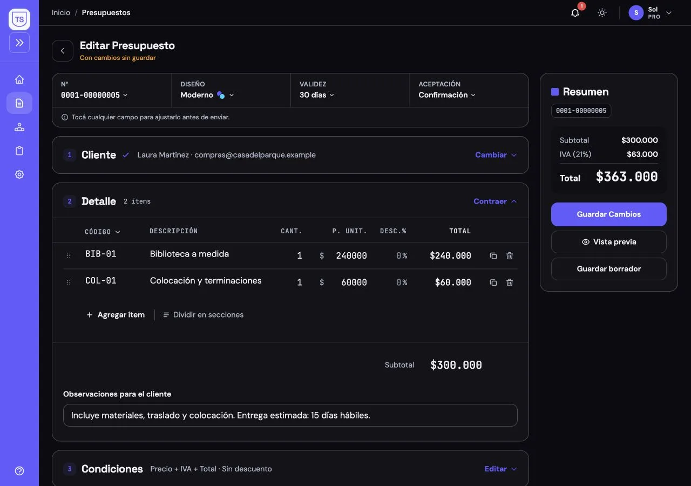The width and height of the screenshot is (691, 486).
Task: Click the summary code chip 0001-00000005
Action: pos(581,111)
